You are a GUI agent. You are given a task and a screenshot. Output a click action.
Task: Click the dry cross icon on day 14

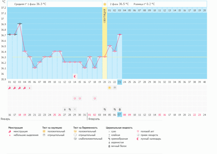point(75,109)
